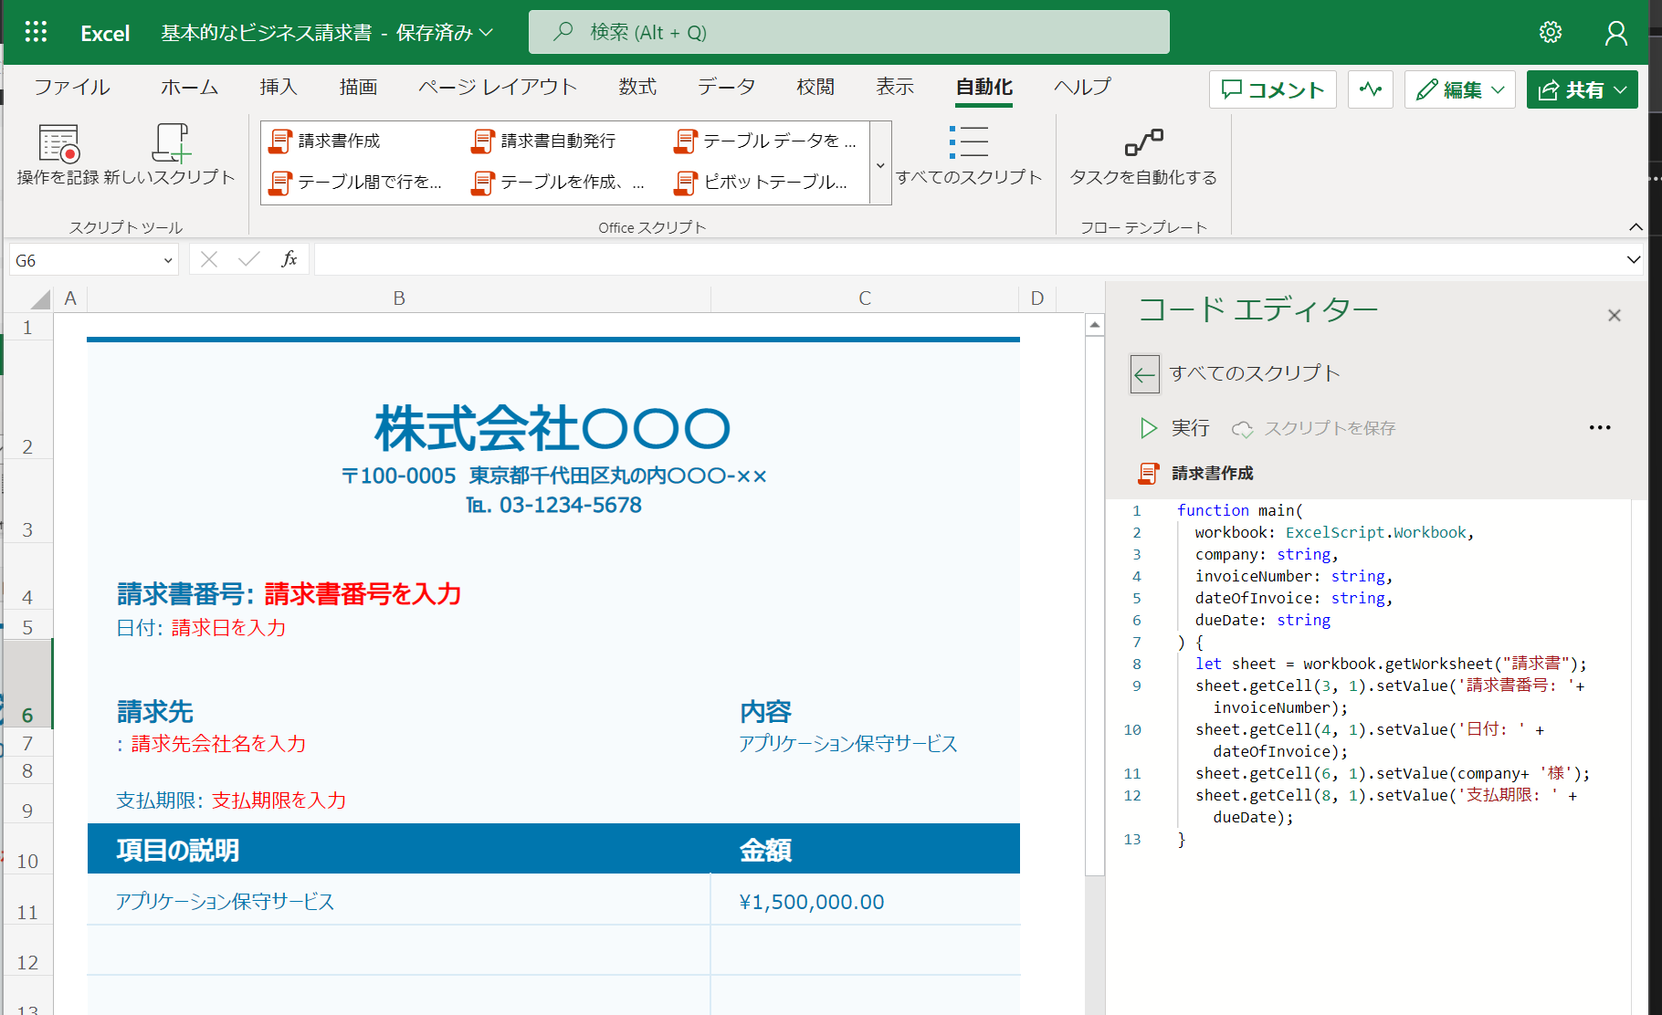This screenshot has width=1662, height=1015.
Task: Click code line 8 in the editor
Action: (x=1390, y=664)
